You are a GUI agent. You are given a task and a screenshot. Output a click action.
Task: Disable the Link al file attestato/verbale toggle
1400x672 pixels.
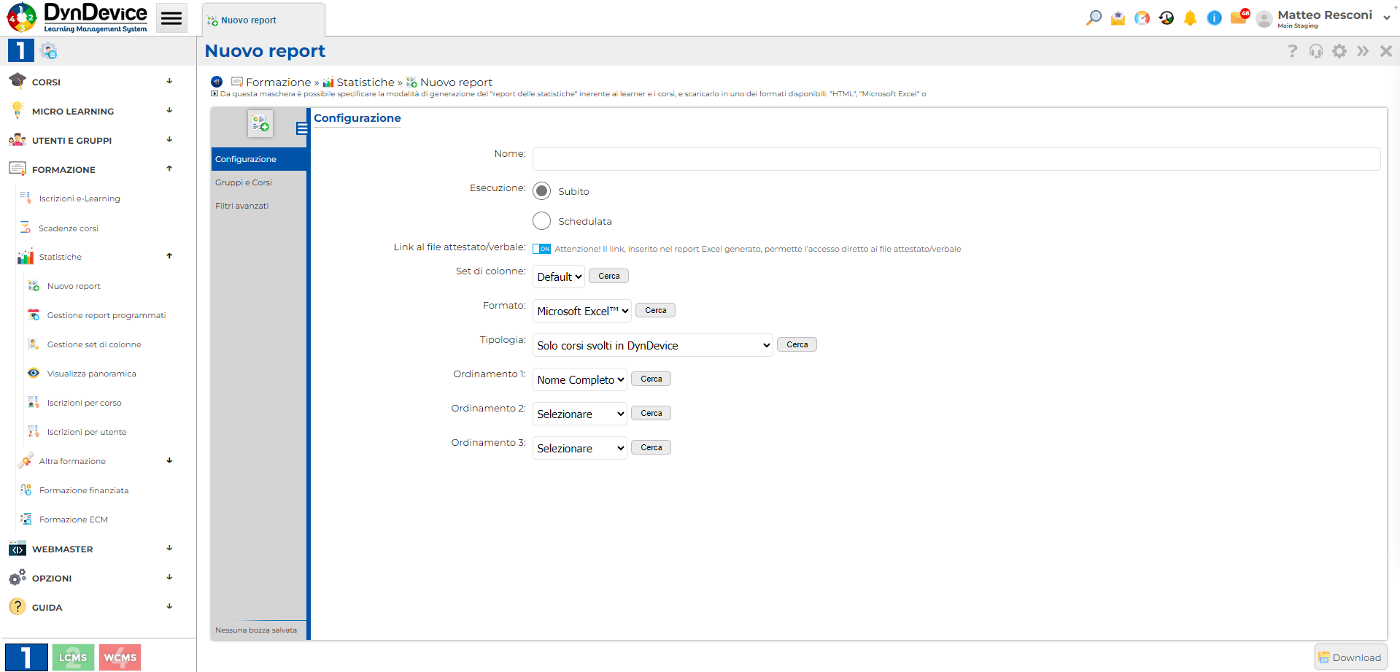click(541, 248)
